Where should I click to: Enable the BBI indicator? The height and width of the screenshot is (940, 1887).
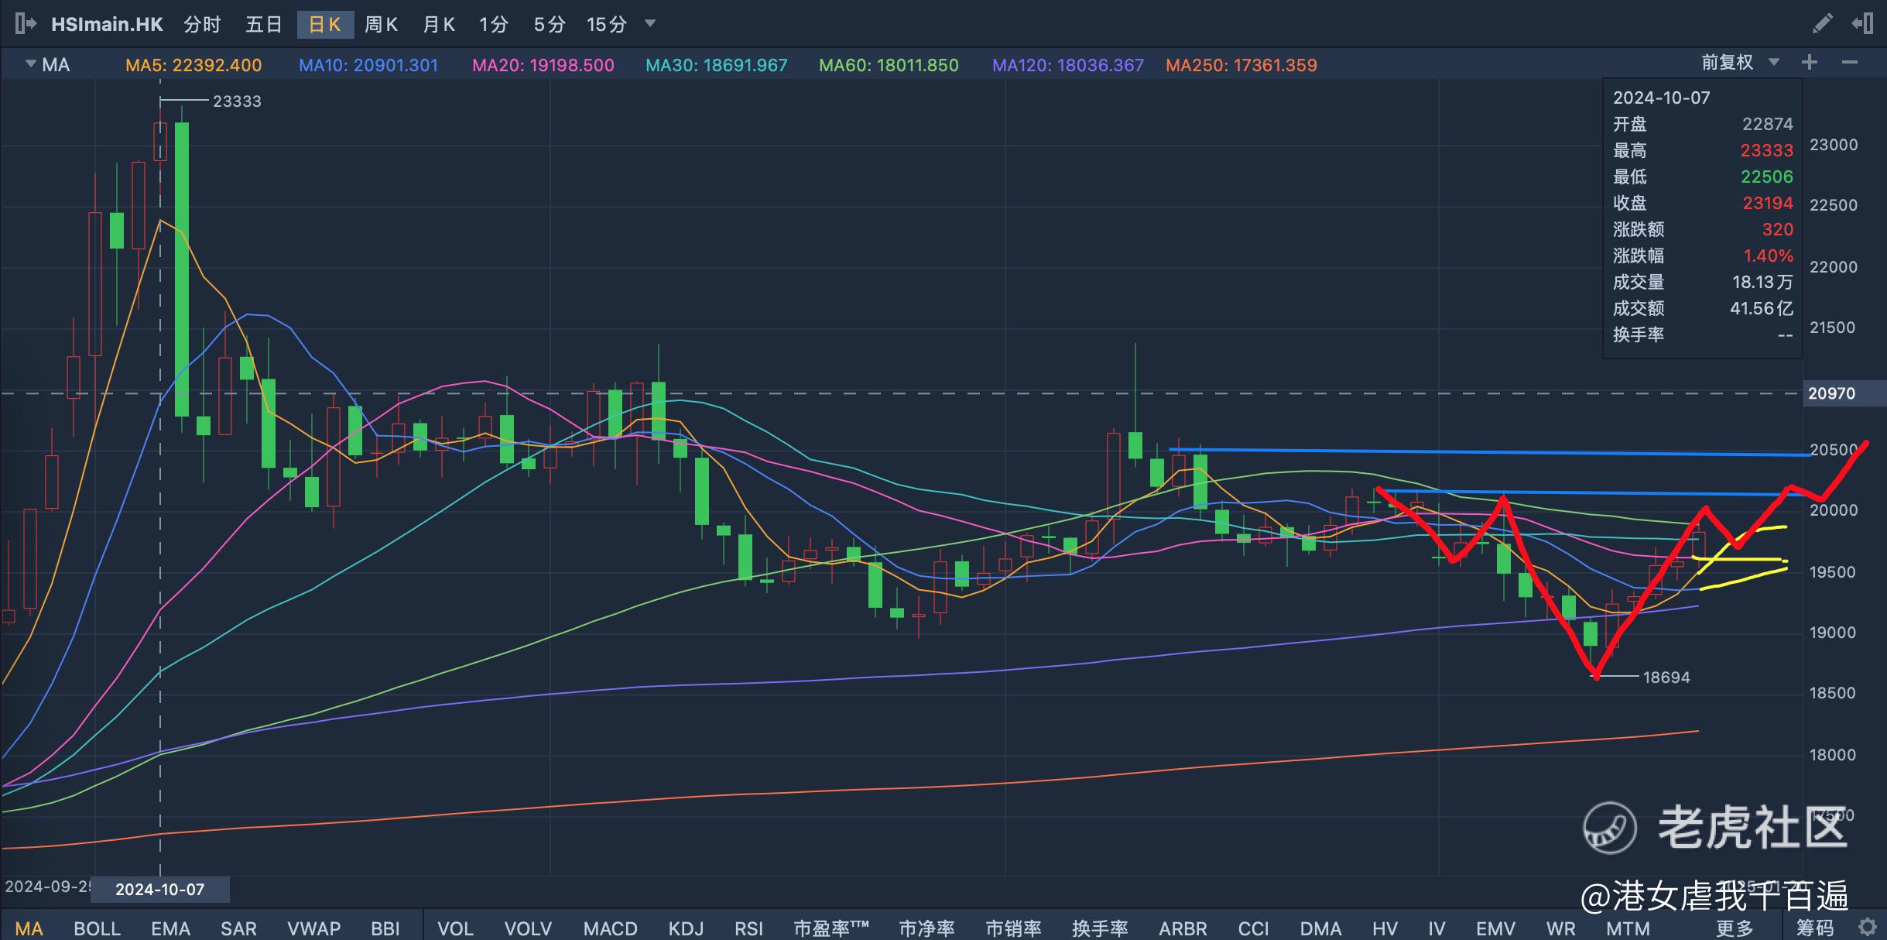pyautogui.click(x=385, y=928)
